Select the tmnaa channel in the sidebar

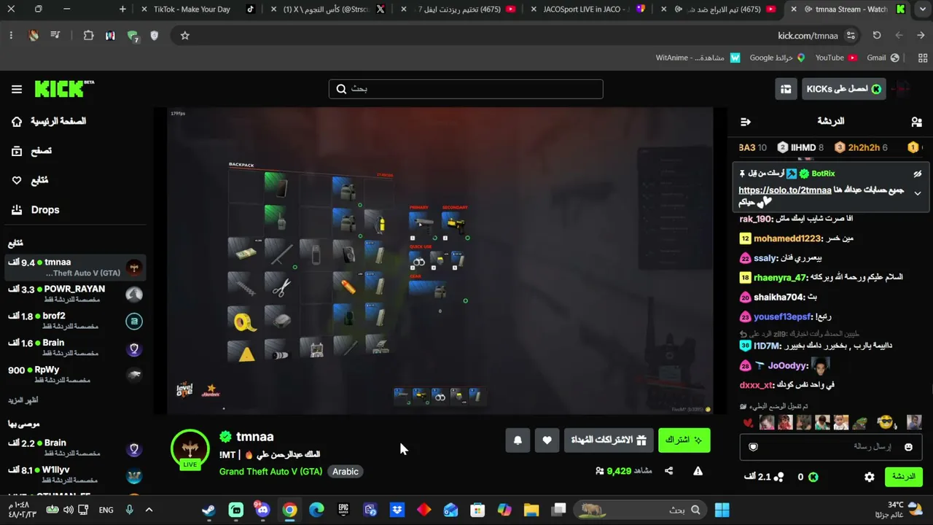75,268
